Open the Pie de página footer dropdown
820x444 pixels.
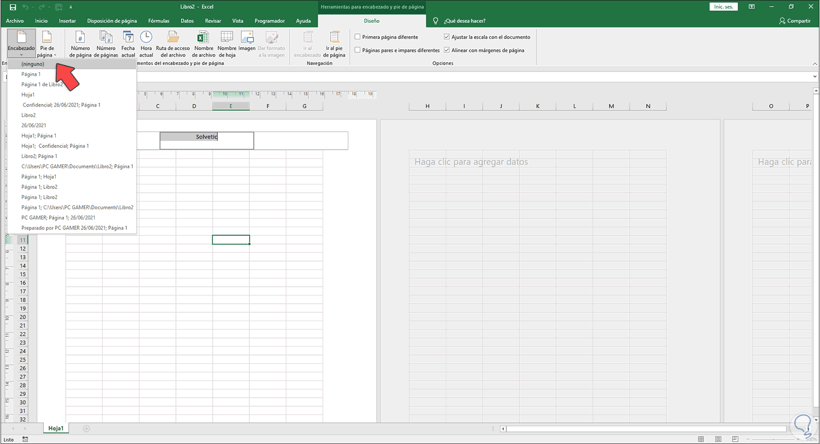(47, 43)
